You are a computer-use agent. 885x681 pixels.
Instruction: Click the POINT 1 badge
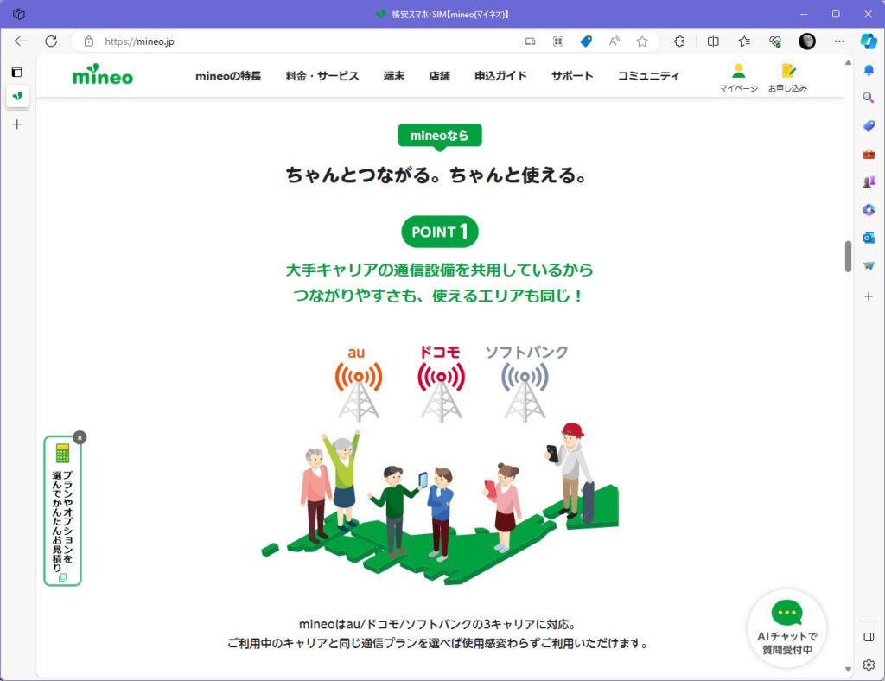(x=440, y=232)
